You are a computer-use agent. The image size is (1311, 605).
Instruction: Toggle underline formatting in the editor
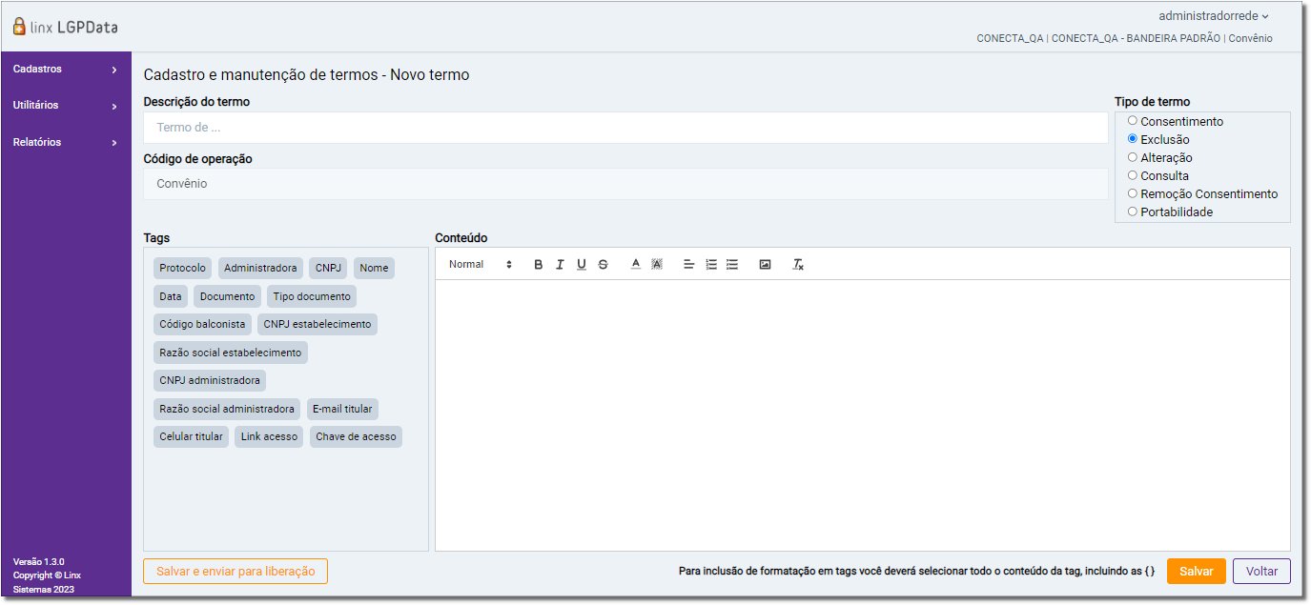(582, 265)
